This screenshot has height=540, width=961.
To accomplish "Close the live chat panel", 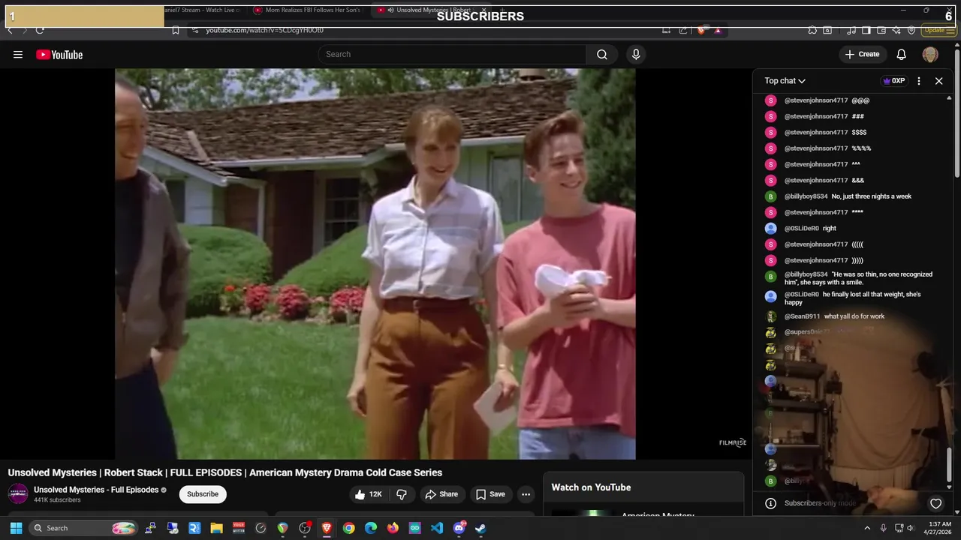I will click(938, 81).
